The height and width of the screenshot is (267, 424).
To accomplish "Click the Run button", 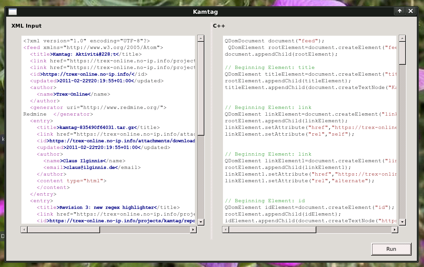I will pos(391,249).
